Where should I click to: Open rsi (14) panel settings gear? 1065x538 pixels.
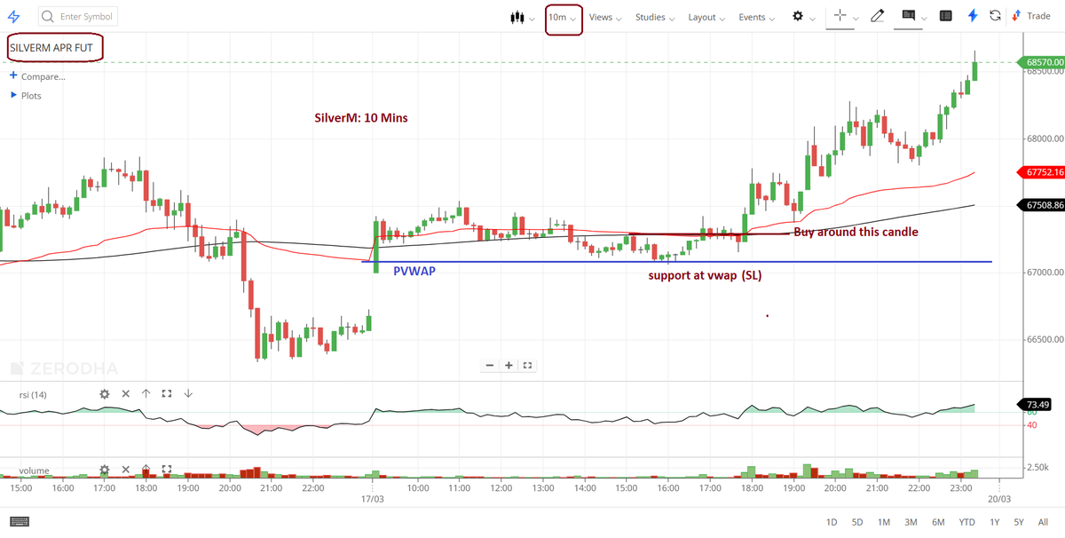(x=105, y=394)
